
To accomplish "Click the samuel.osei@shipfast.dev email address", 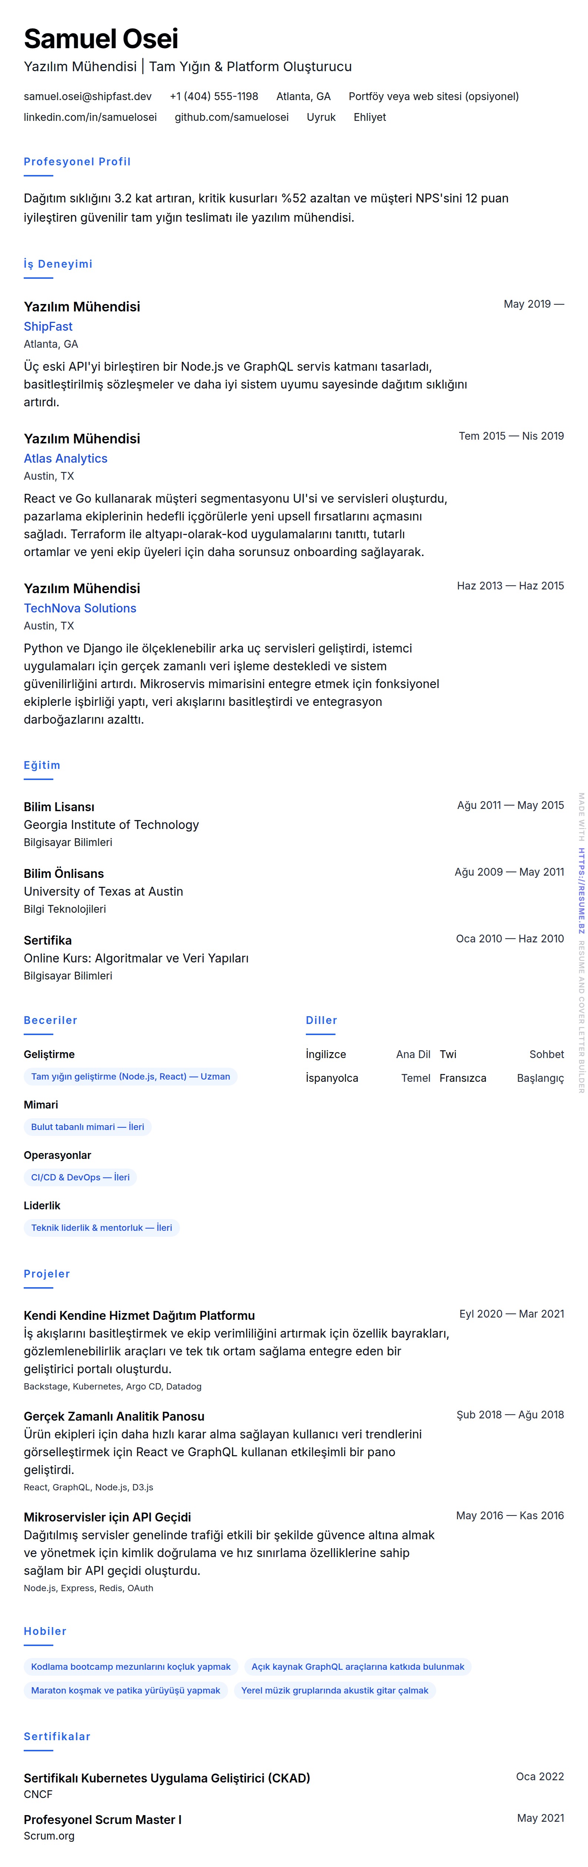I will tap(88, 96).
